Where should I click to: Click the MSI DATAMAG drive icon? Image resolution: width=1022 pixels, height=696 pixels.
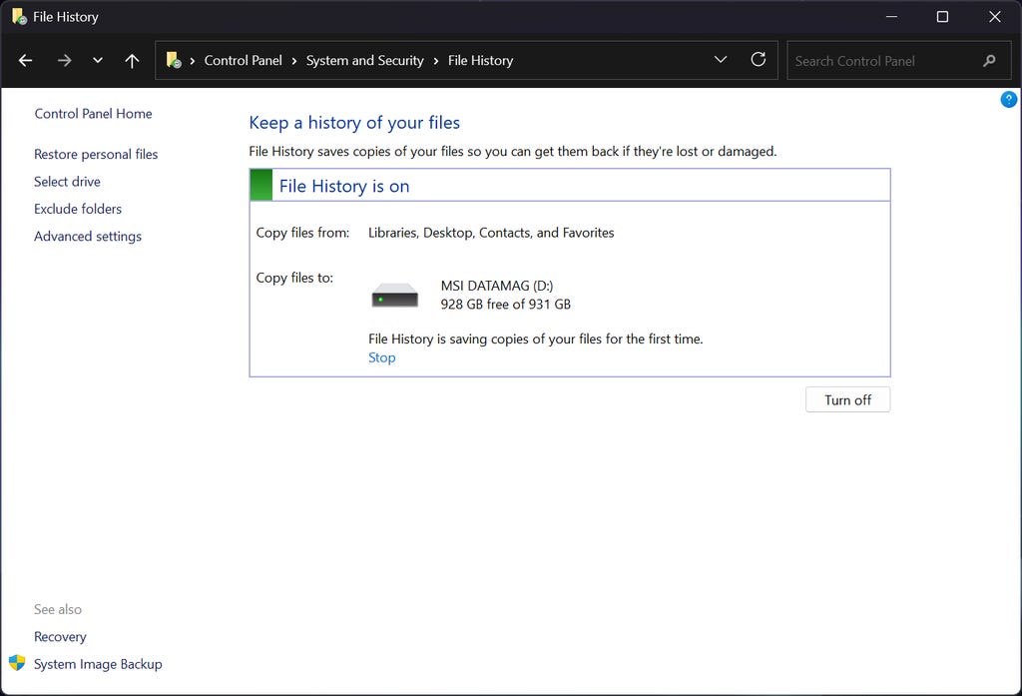point(395,296)
